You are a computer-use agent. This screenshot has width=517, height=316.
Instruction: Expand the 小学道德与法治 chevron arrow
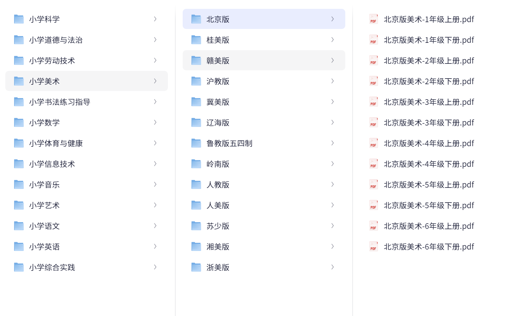coord(155,40)
